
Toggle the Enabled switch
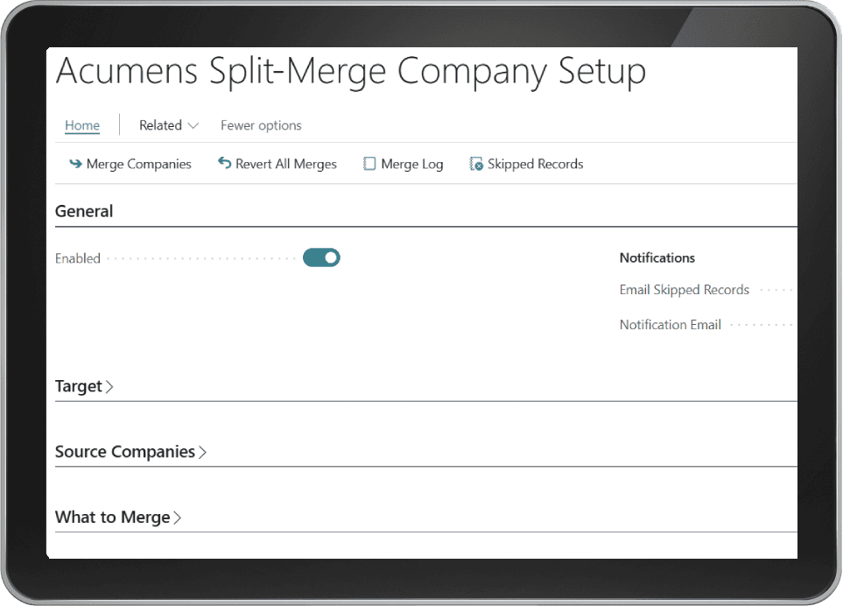(x=321, y=257)
